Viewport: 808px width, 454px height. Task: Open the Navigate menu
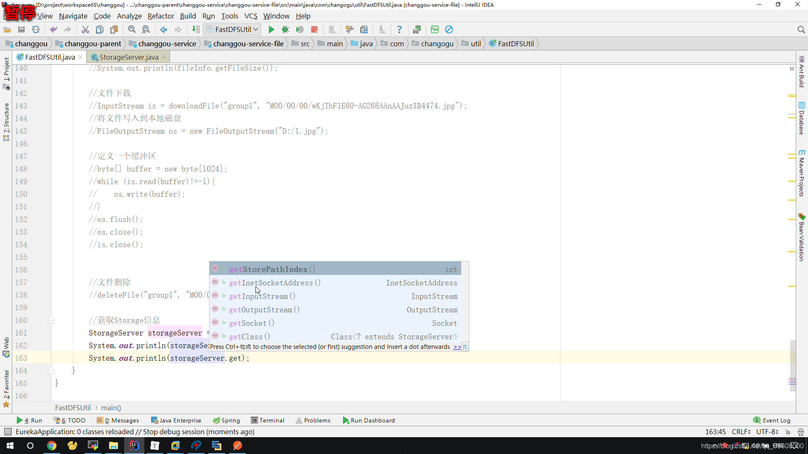pyautogui.click(x=73, y=16)
